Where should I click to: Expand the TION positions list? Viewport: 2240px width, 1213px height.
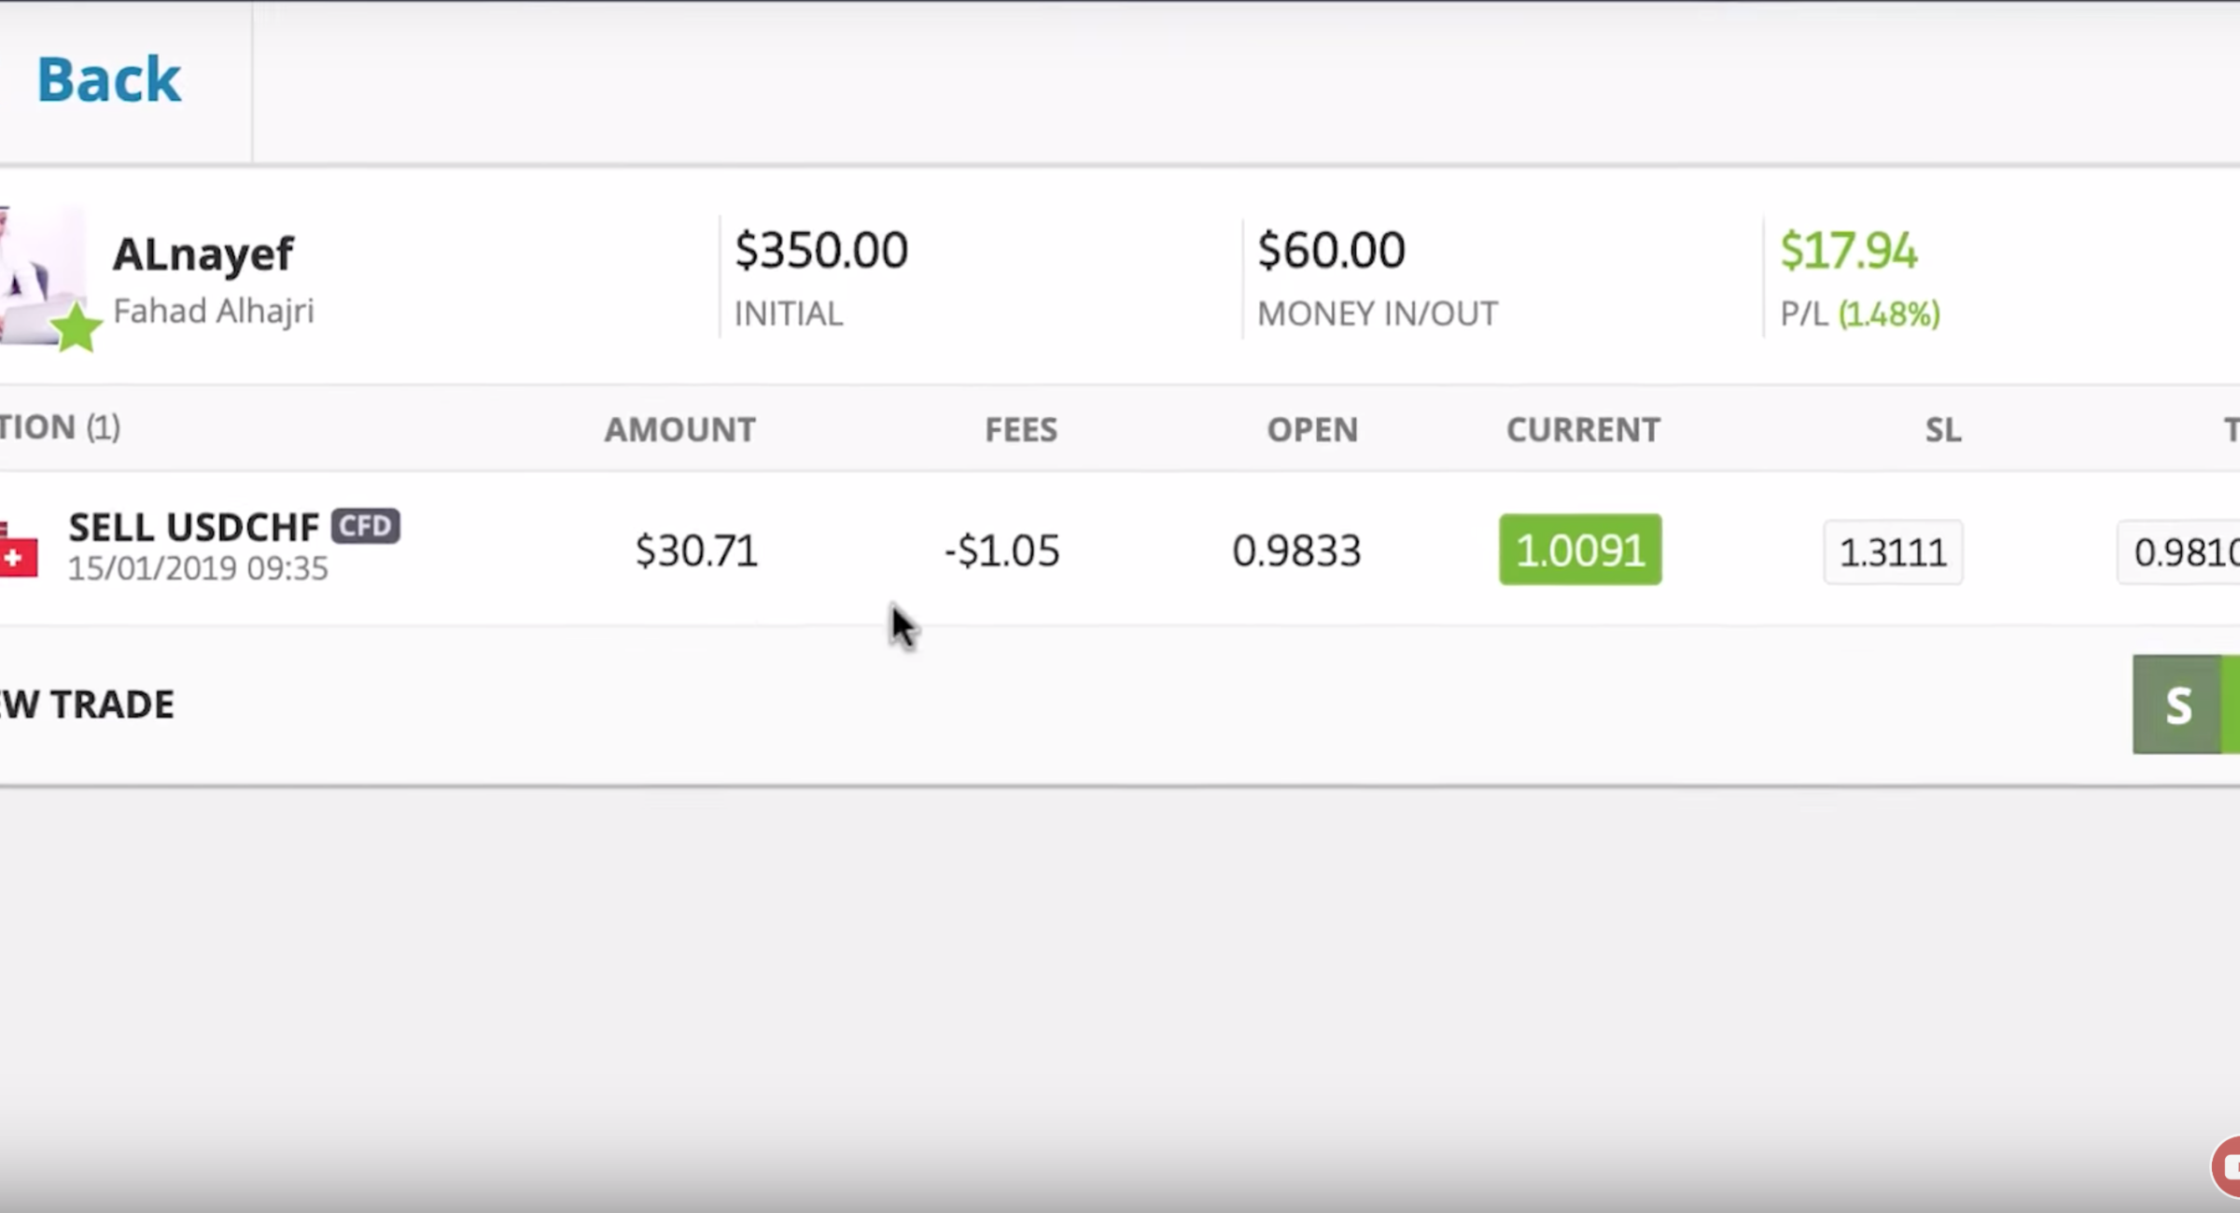pos(60,425)
